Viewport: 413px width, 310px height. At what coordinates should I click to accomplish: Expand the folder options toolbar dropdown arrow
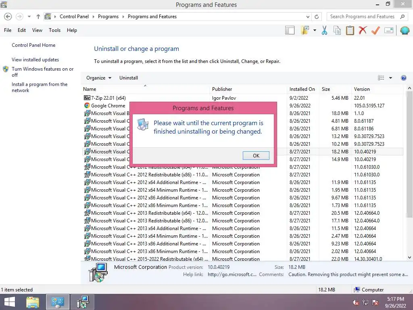coord(315,30)
